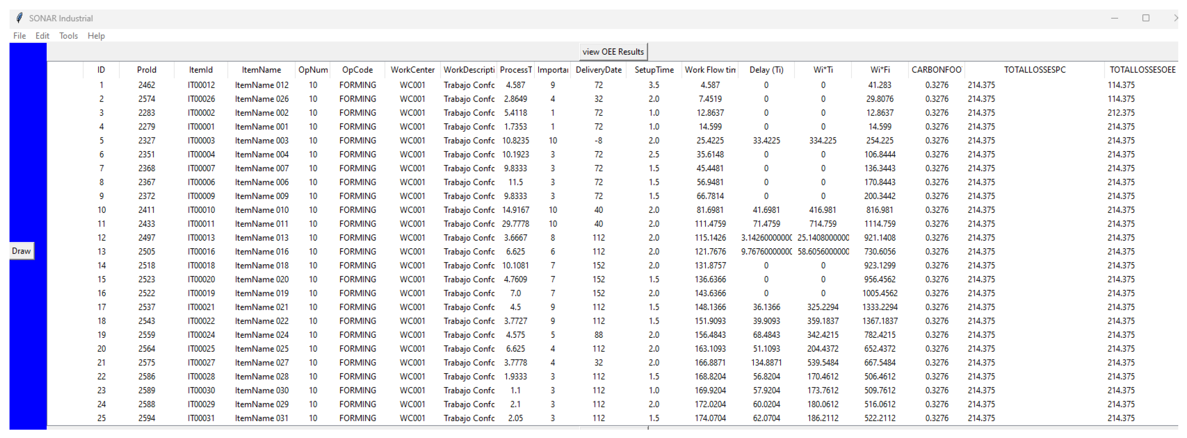The width and height of the screenshot is (1187, 438).
Task: Open the Tools menu
Action: click(68, 35)
